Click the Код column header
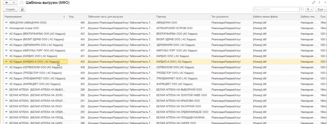 point(76,17)
